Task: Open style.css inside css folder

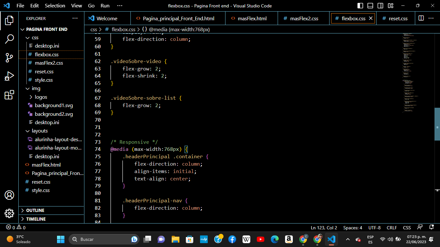Action: tap(51, 80)
